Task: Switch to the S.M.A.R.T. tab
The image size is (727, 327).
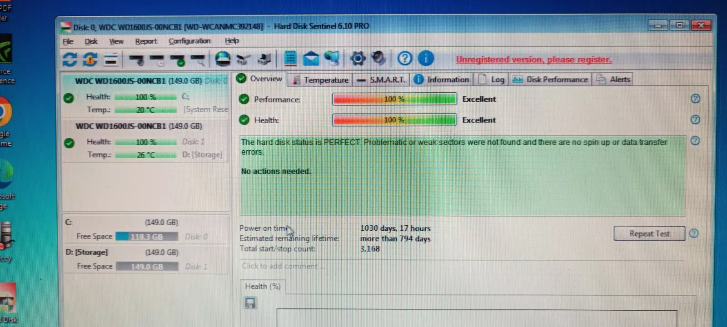Action: 381,79
